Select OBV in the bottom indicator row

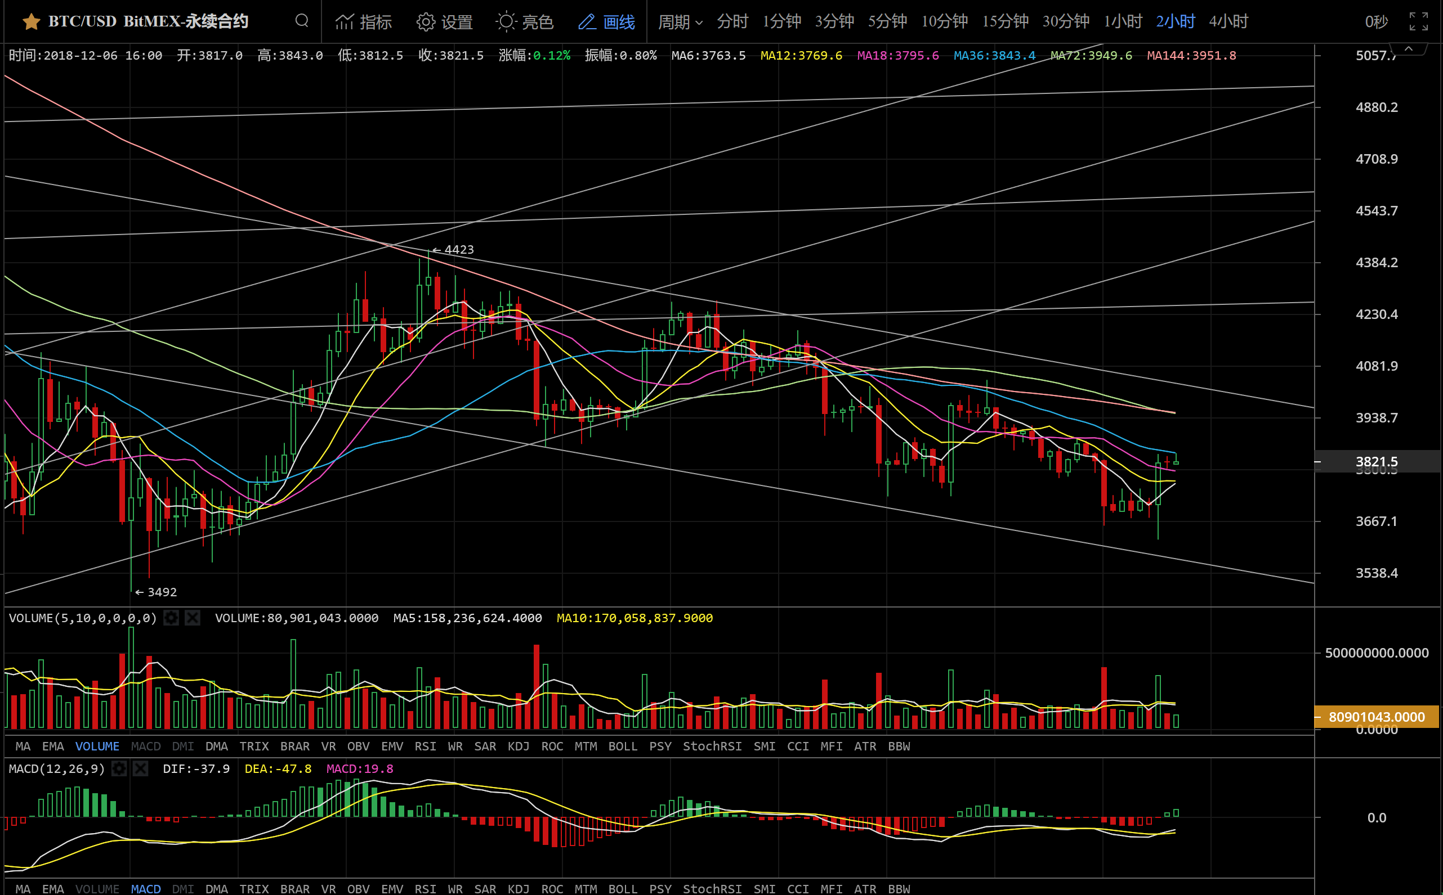point(359,888)
